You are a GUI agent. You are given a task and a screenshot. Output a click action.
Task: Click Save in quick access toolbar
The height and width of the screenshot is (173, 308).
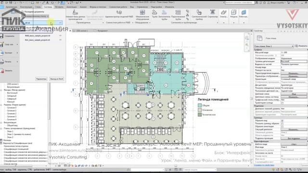click(x=11, y=2)
